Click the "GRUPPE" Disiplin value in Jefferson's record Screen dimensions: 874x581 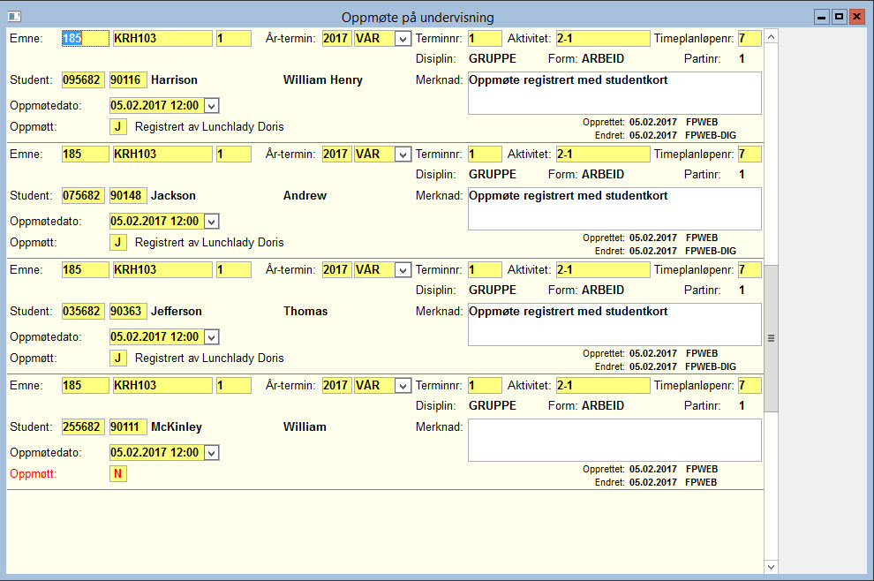tap(493, 290)
